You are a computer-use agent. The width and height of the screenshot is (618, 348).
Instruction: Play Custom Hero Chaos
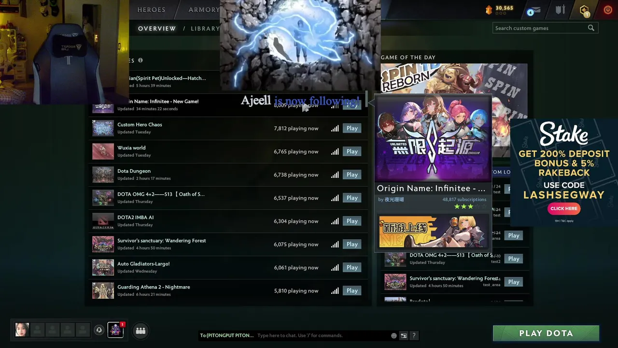click(352, 129)
